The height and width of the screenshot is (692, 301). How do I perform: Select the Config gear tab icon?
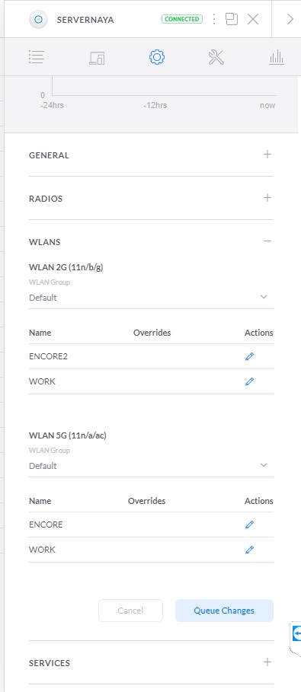[x=157, y=57]
